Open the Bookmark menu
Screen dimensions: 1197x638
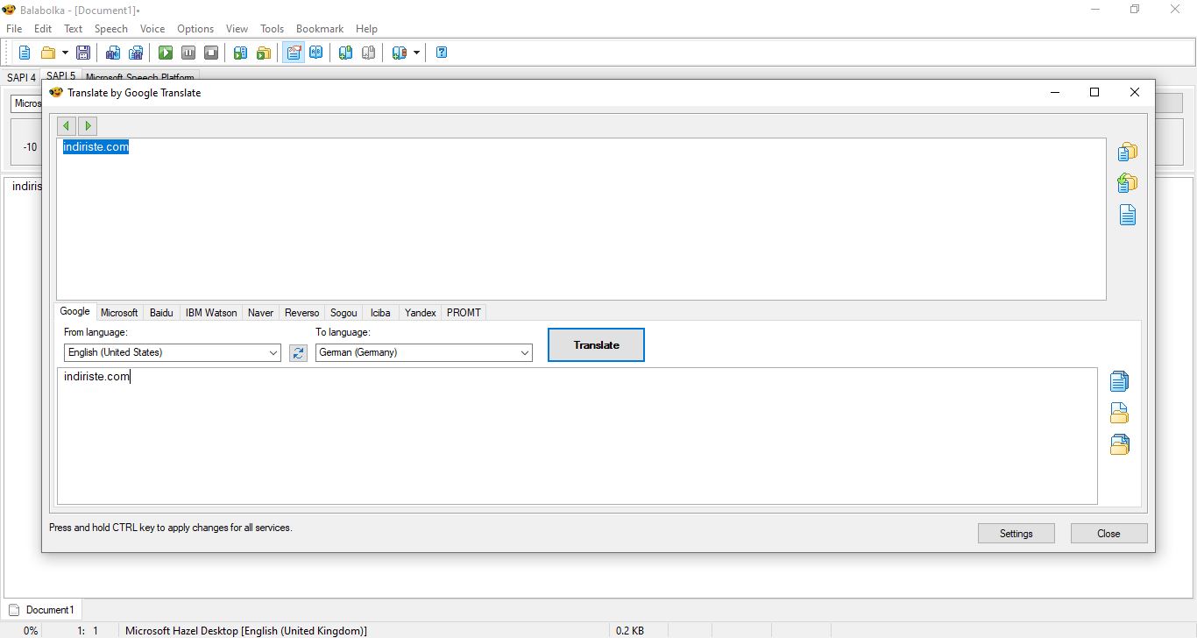320,29
